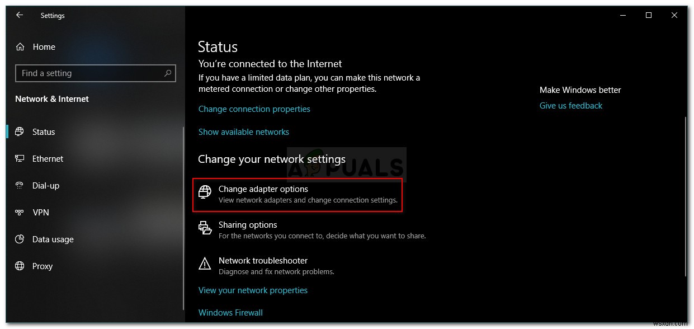Select Status in the Network & Internet sidebar
The width and height of the screenshot is (694, 329).
[x=45, y=131]
